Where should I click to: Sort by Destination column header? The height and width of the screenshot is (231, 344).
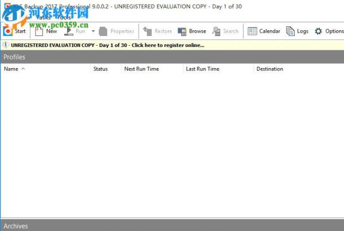click(299, 69)
